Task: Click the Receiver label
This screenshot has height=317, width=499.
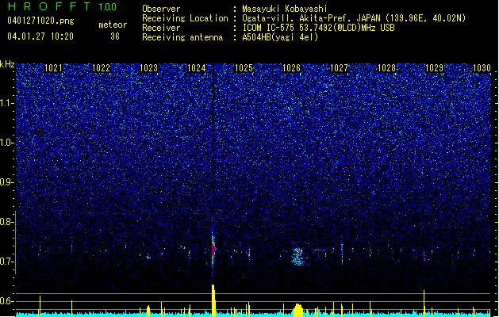Action: tap(161, 28)
